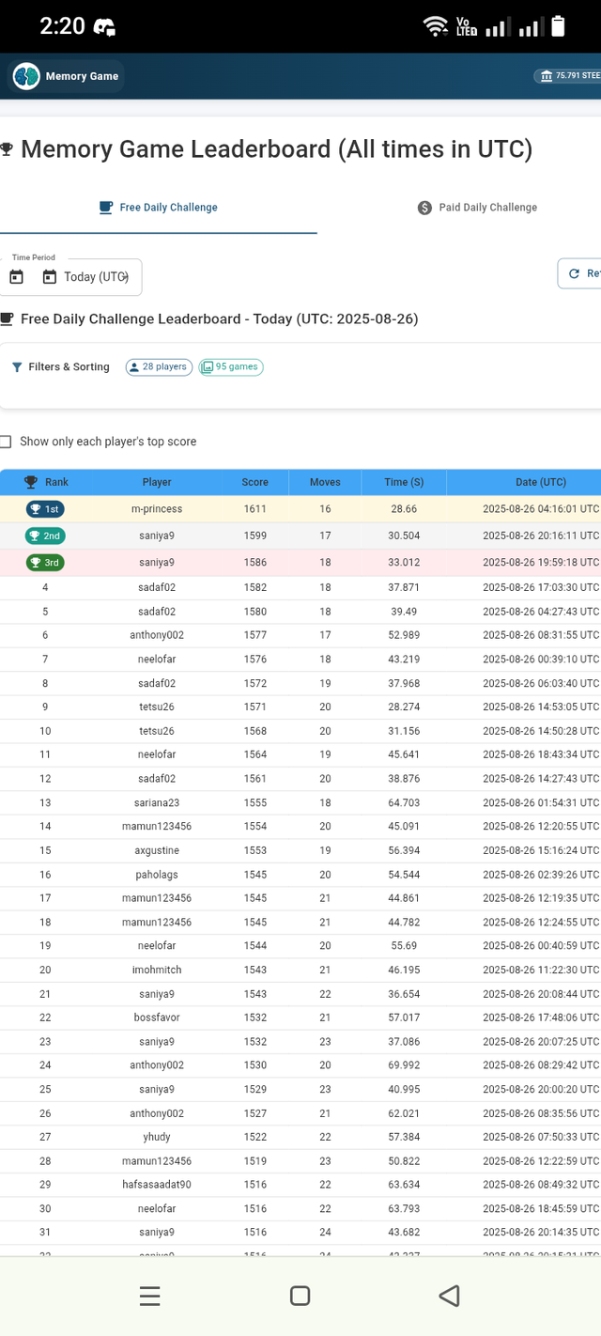The image size is (601, 1336).
Task: Sort by the Score column header
Action: (x=254, y=482)
